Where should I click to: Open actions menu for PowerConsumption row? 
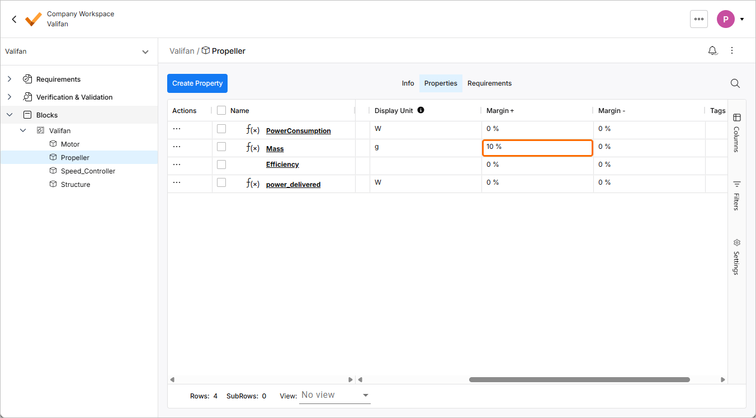pyautogui.click(x=177, y=129)
